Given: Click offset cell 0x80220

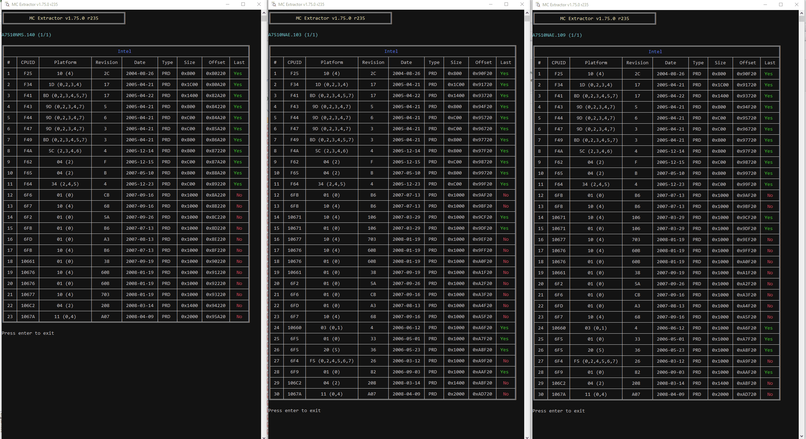Looking at the screenshot, I should 216,74.
